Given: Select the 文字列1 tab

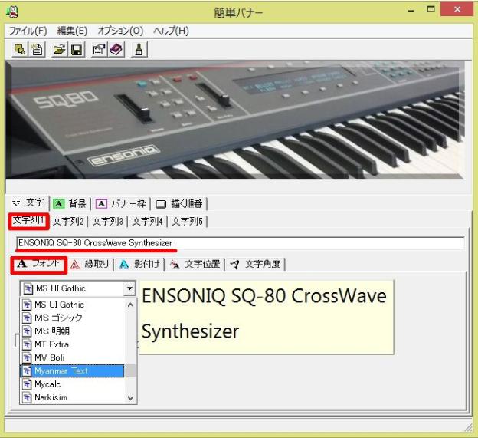Looking at the screenshot, I should [x=28, y=221].
